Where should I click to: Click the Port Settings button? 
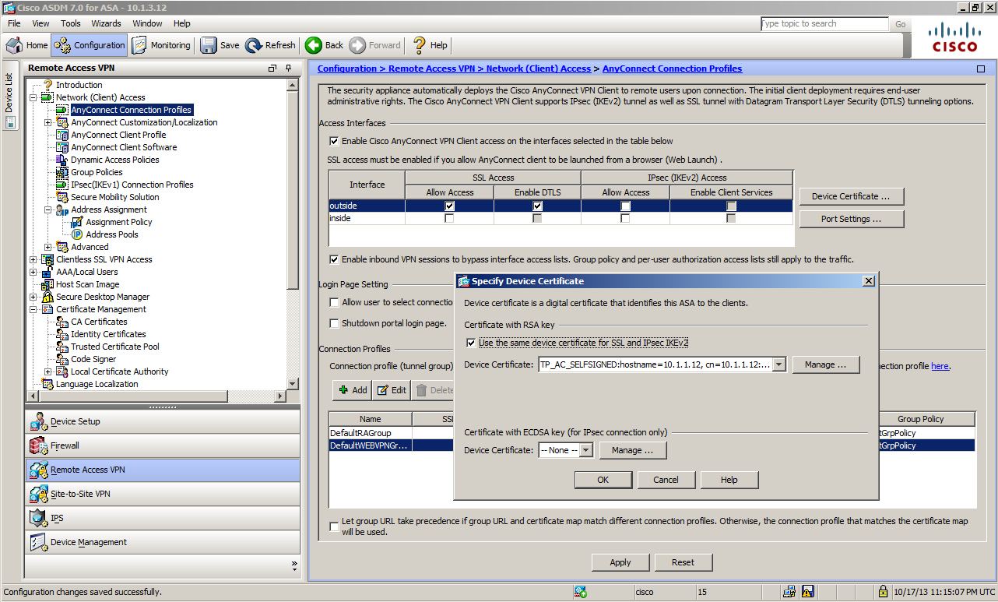pos(852,219)
